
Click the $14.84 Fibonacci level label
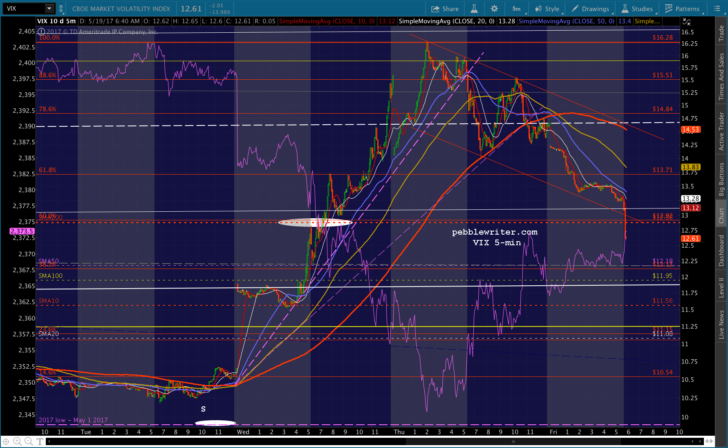pos(663,109)
